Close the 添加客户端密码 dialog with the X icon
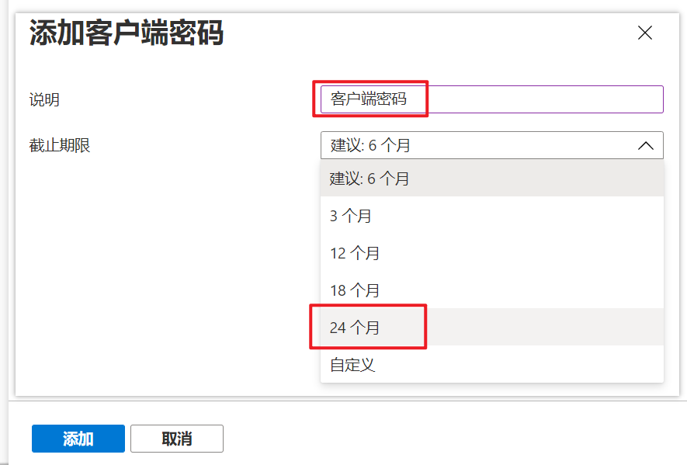The image size is (687, 465). [x=645, y=33]
